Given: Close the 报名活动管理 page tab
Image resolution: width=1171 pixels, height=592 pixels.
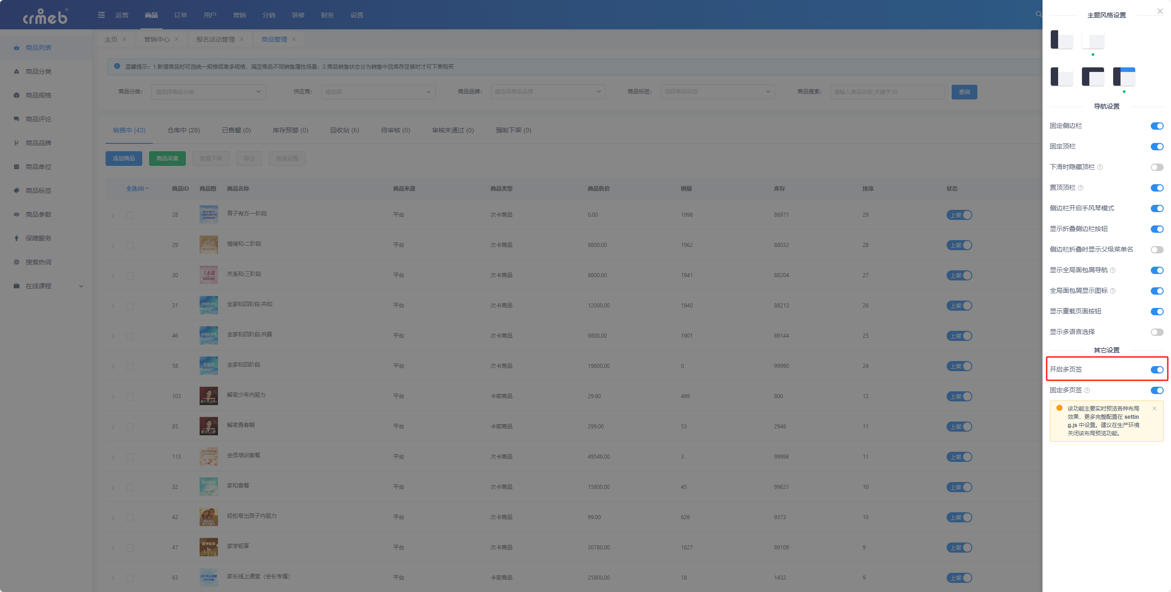Looking at the screenshot, I should point(242,39).
